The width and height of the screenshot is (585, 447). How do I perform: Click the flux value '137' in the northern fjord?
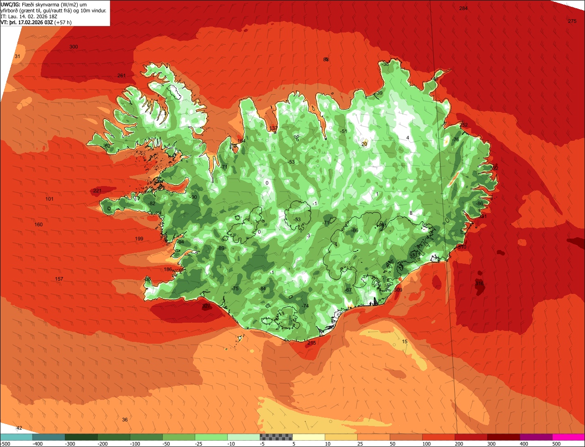click(x=273, y=128)
